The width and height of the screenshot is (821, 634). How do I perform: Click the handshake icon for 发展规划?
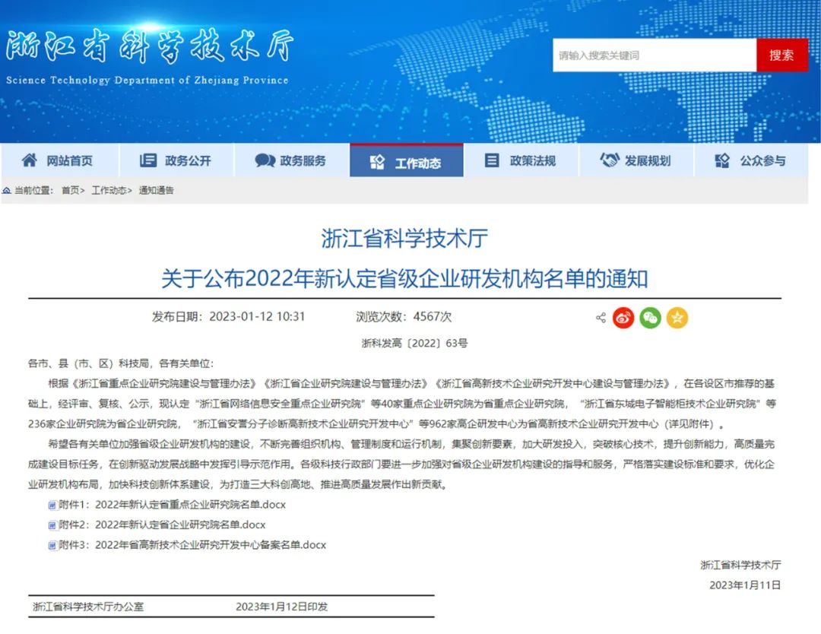(x=609, y=160)
